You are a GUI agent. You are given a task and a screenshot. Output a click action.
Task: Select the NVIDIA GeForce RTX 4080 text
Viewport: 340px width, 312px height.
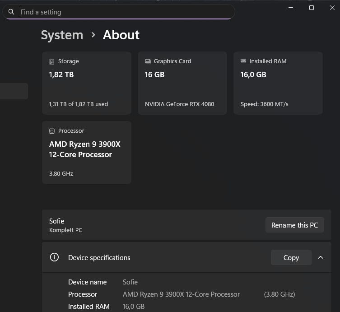coord(179,104)
